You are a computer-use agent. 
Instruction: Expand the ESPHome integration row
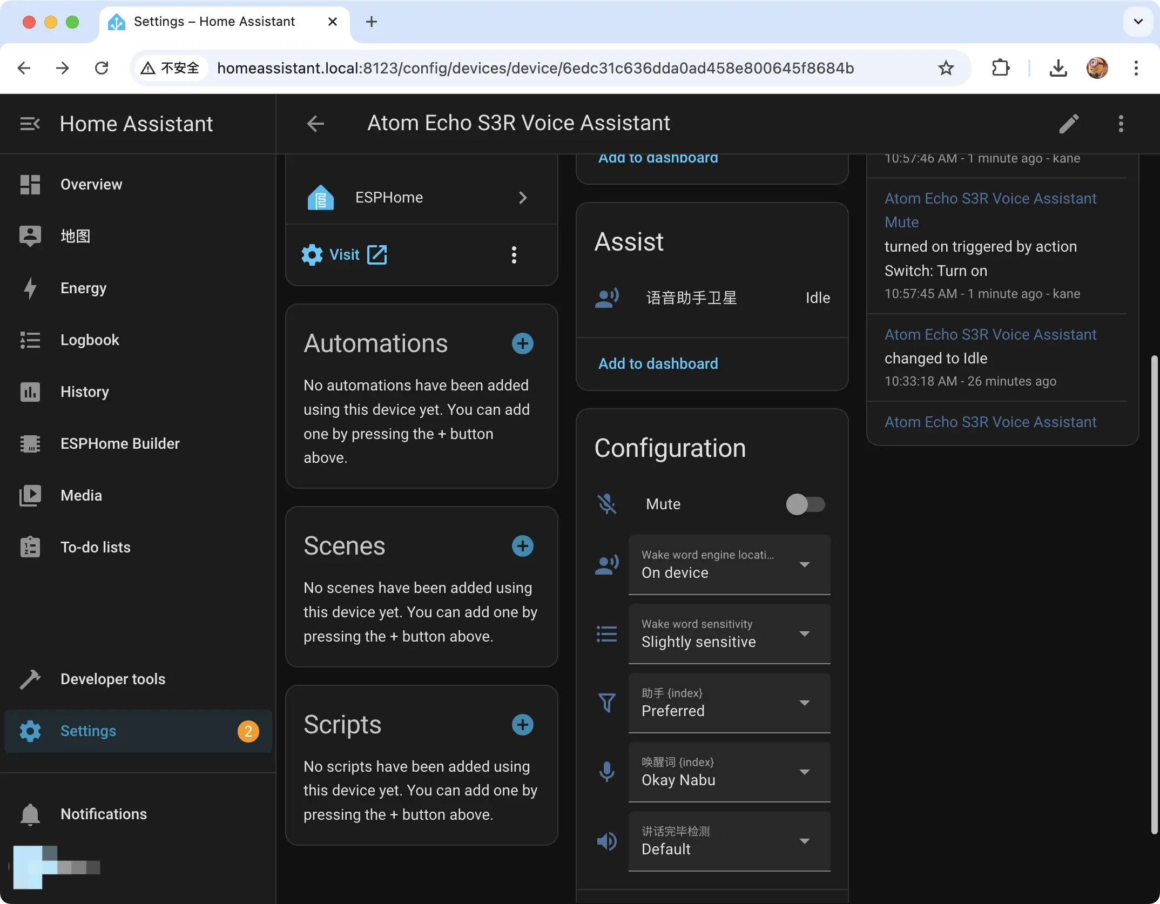[421, 198]
